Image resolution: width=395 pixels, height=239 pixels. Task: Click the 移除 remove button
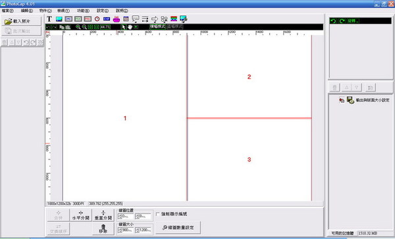coord(103,228)
